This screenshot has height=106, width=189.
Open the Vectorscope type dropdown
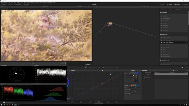pyautogui.click(x=4, y=65)
